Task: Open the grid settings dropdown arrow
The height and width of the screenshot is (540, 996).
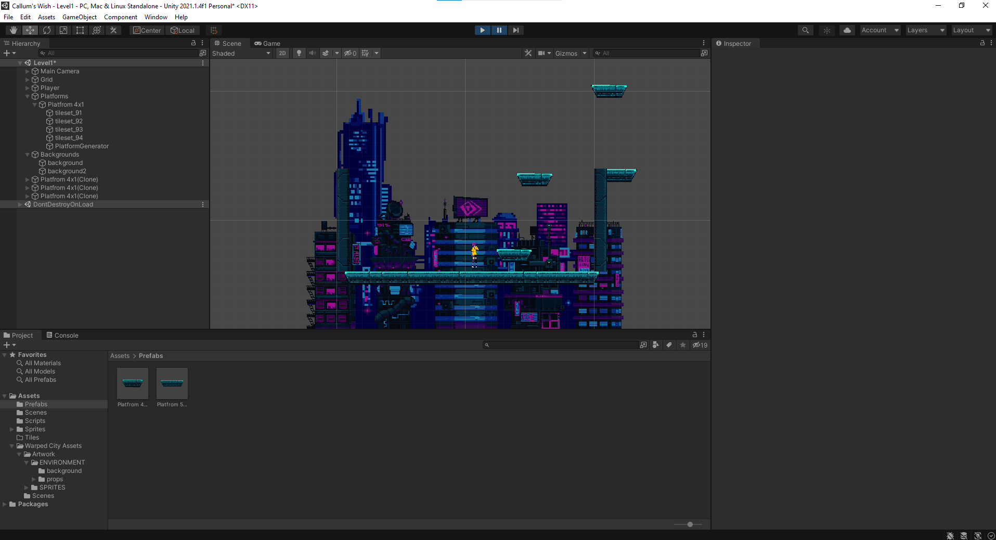Action: coord(377,53)
